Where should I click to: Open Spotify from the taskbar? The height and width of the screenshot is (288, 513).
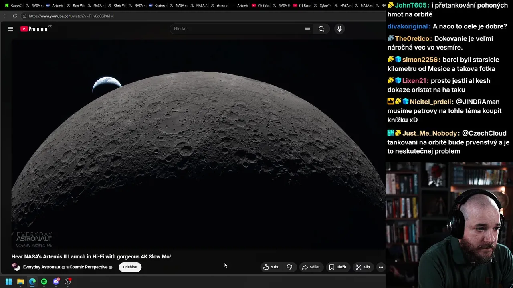(44, 282)
